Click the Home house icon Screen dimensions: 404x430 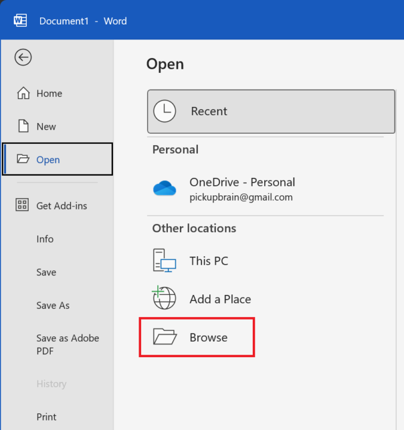tap(23, 93)
